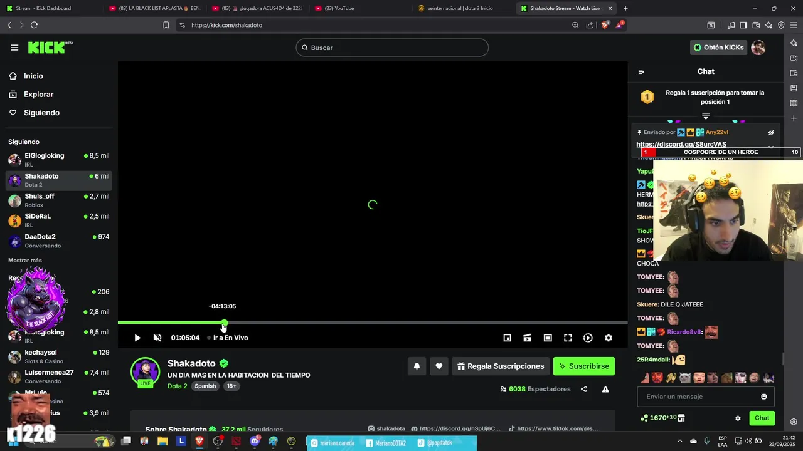The height and width of the screenshot is (451, 803).
Task: Expand the gift leaderboard arrow
Action: coord(706,116)
